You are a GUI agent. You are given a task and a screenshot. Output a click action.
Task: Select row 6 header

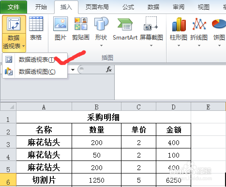click(8, 180)
